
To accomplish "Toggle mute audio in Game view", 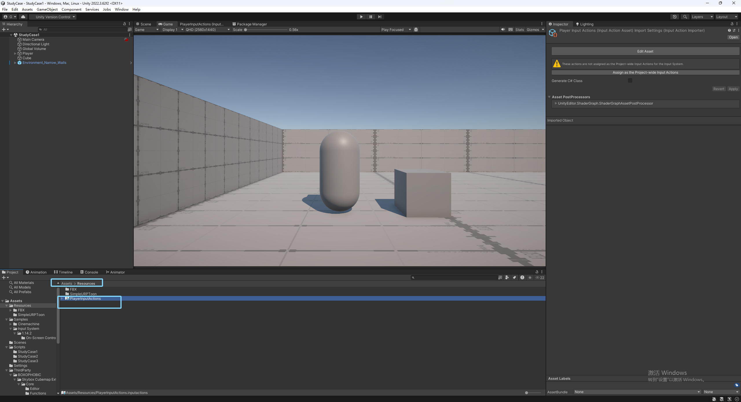I will [x=503, y=29].
